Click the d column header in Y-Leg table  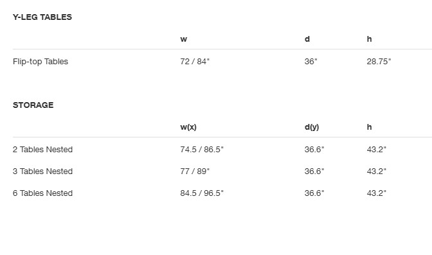pyautogui.click(x=307, y=39)
